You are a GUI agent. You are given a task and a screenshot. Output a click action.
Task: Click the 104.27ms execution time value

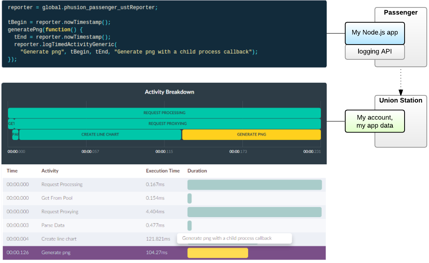tap(156, 253)
